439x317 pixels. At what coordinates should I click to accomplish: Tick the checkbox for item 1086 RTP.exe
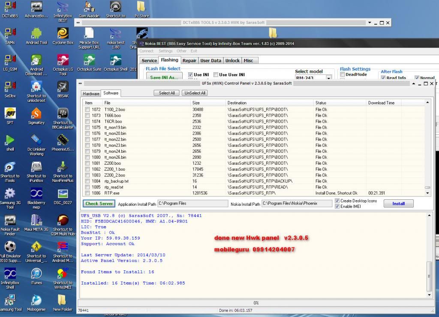[x=87, y=193]
